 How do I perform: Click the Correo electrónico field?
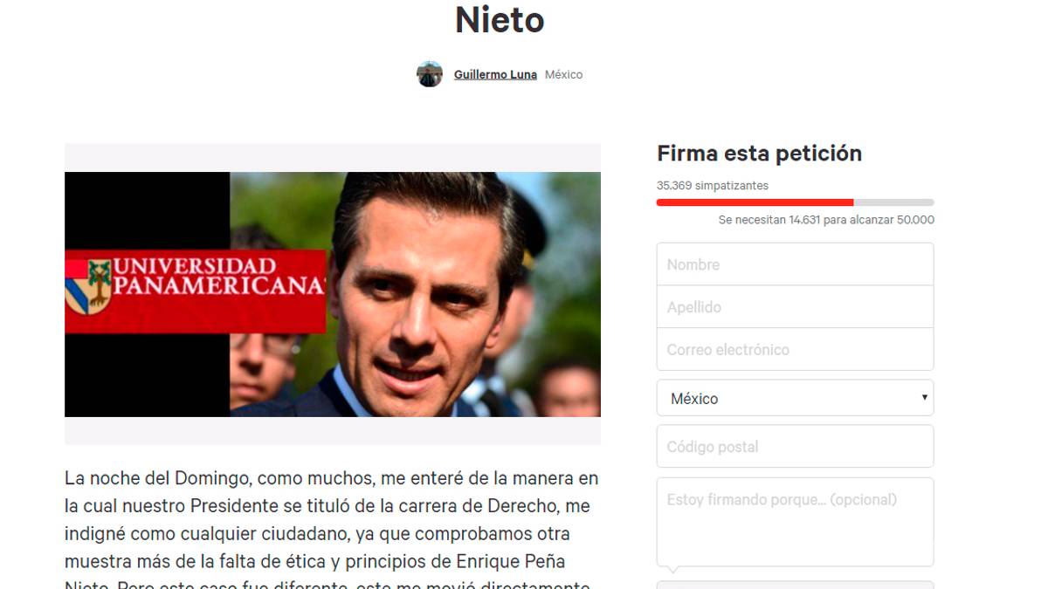coord(795,350)
